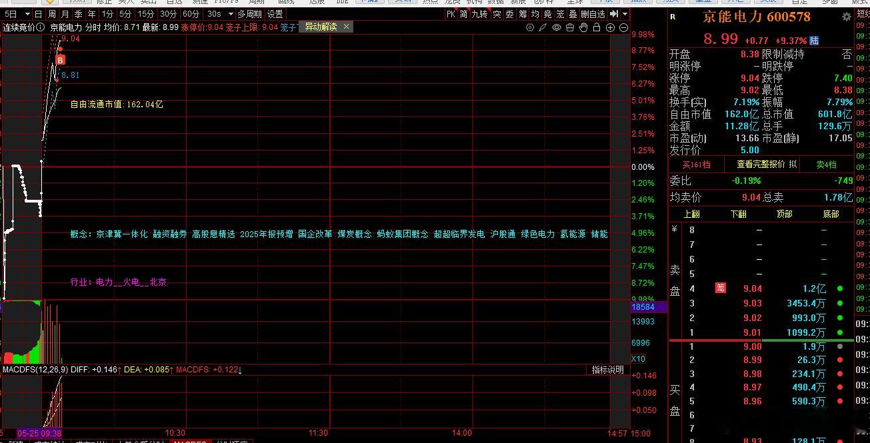Click 下翻 to page down order book
Viewport: 870px width, 443px height.
(738, 215)
